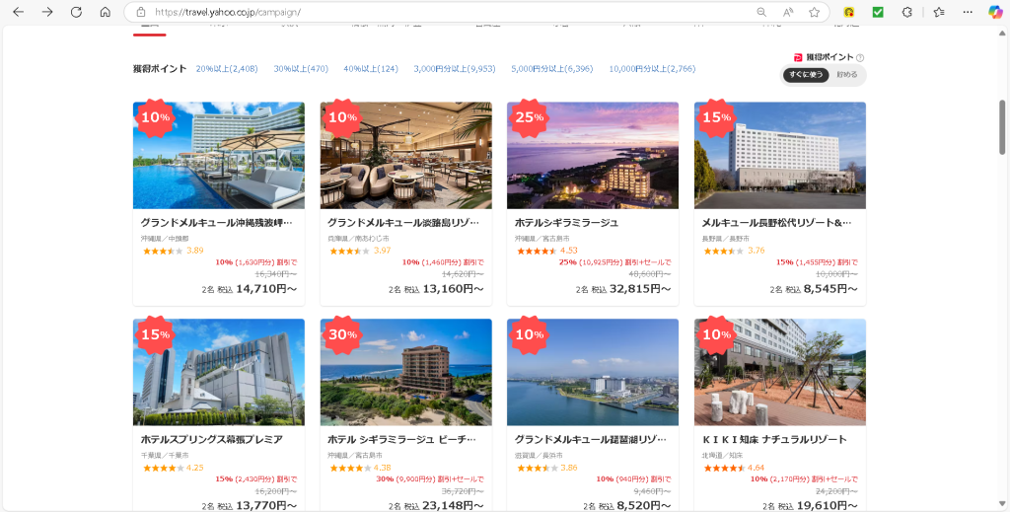Viewport: 1010px width, 512px height.
Task: Open ホテルシギラミラージュ hotel title
Action: [566, 223]
